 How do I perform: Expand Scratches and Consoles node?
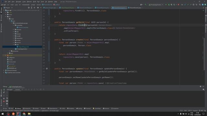4,72
